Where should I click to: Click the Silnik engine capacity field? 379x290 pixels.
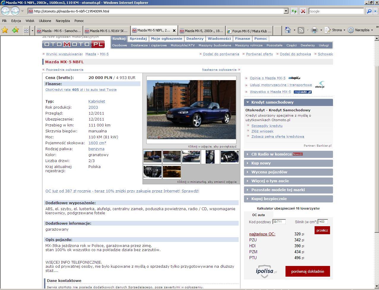(x=323, y=222)
